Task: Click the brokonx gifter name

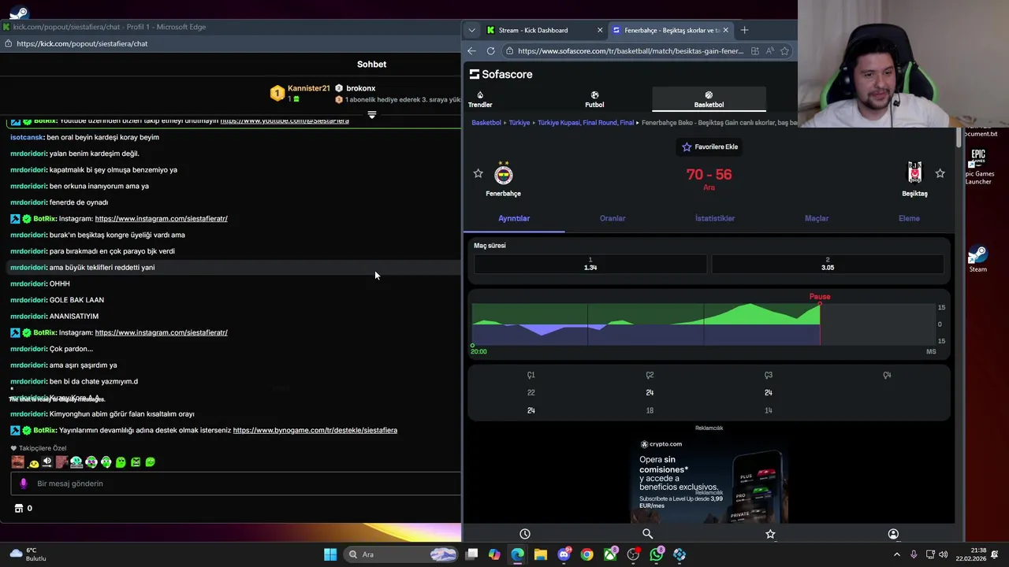Action: pyautogui.click(x=360, y=88)
